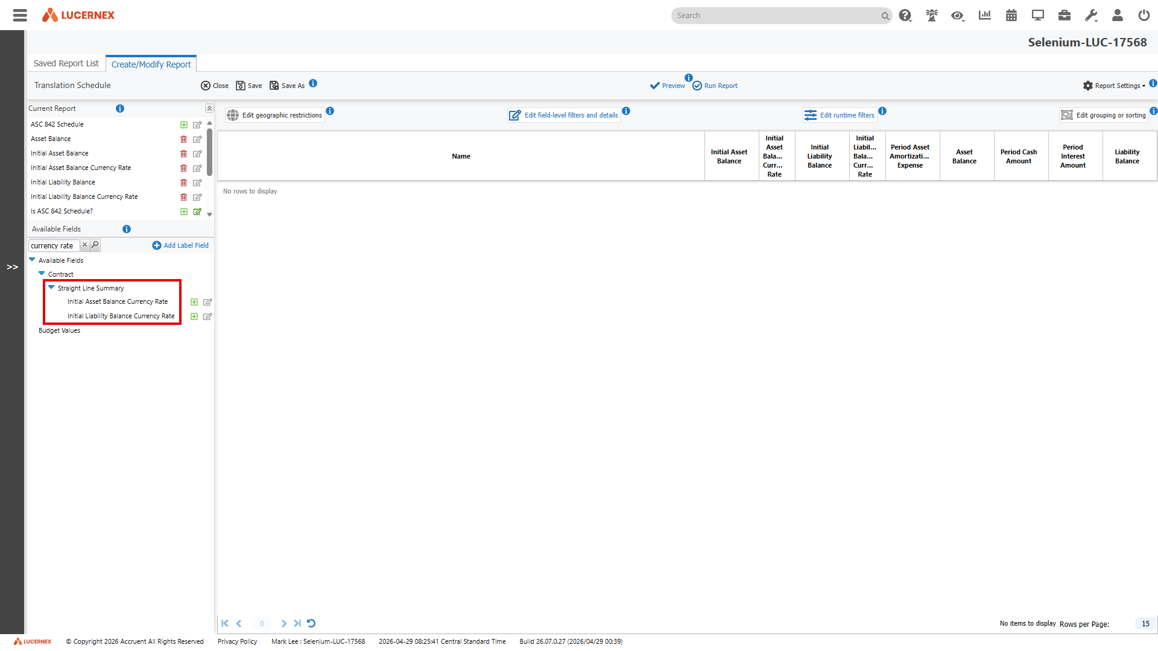This screenshot has height=651, width=1158.
Task: Open the eye watch-list icon menu
Action: tap(958, 16)
